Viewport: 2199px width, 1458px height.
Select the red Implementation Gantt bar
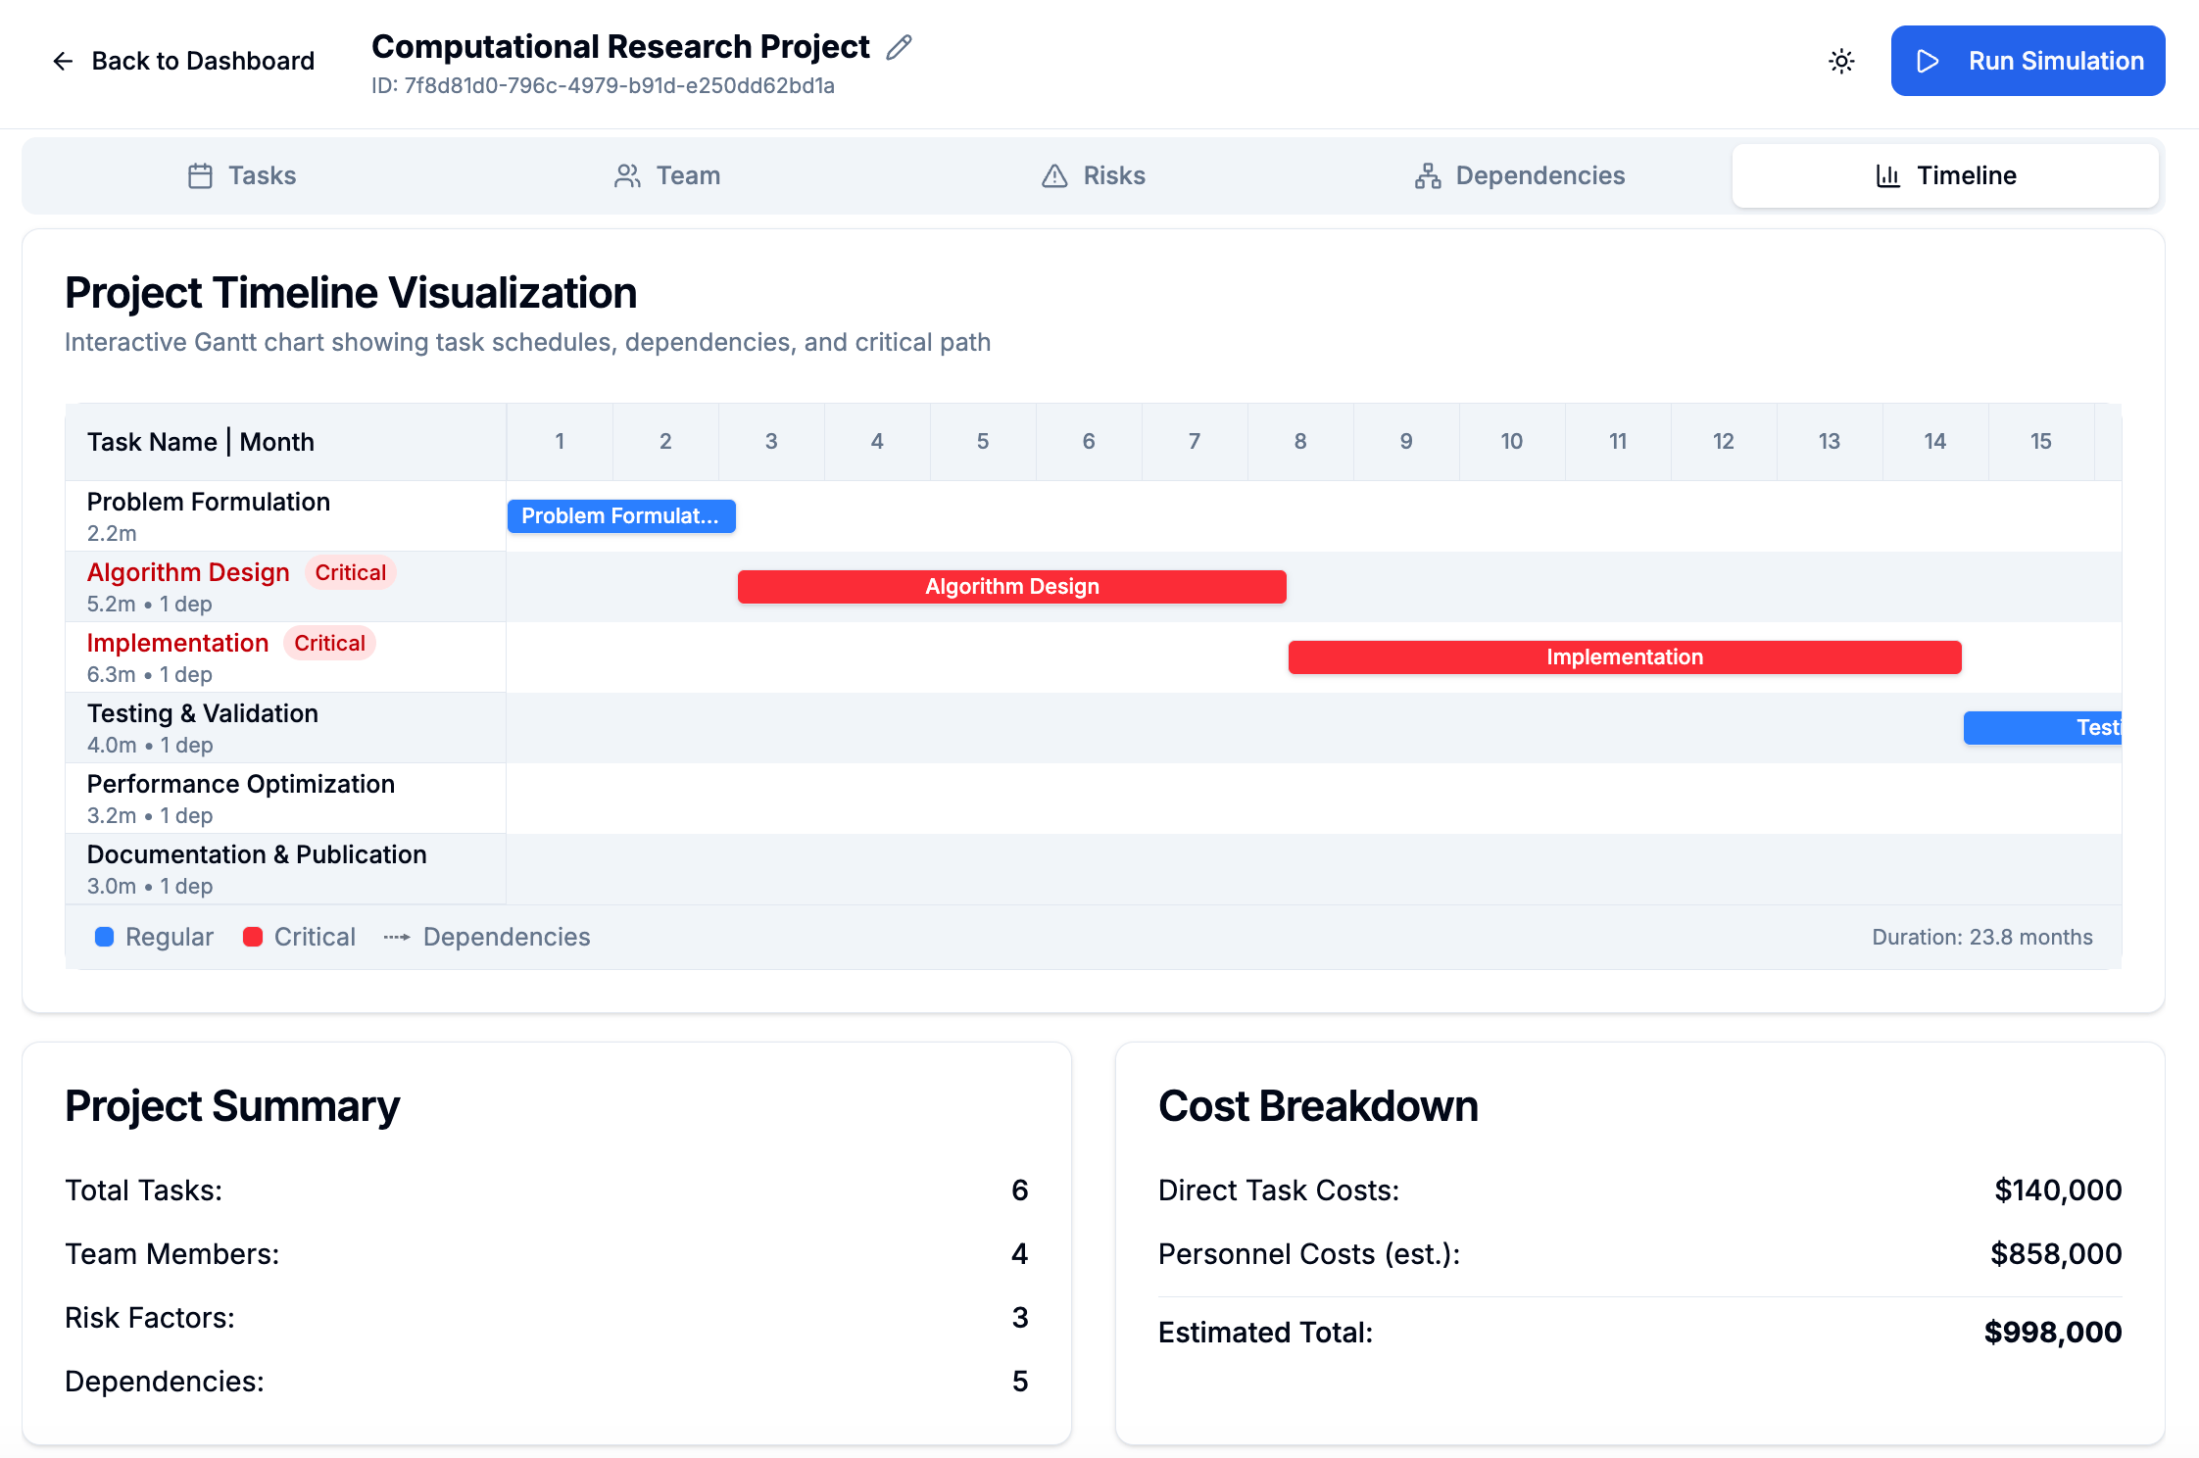click(x=1624, y=656)
